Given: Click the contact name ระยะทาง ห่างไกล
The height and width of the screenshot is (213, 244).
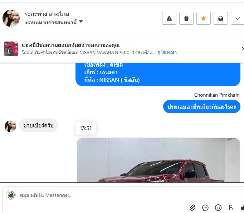Looking at the screenshot, I should [47, 14].
